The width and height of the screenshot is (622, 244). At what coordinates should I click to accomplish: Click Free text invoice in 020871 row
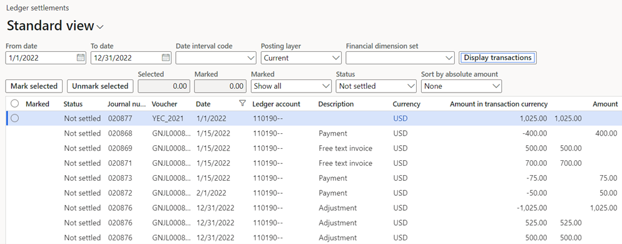click(345, 163)
